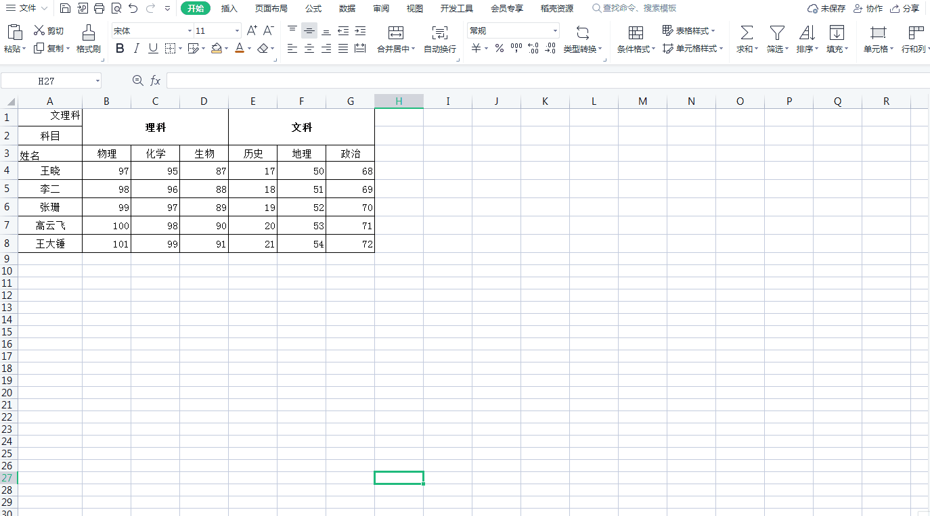
Task: Click the justify alignment icon
Action: click(343, 49)
